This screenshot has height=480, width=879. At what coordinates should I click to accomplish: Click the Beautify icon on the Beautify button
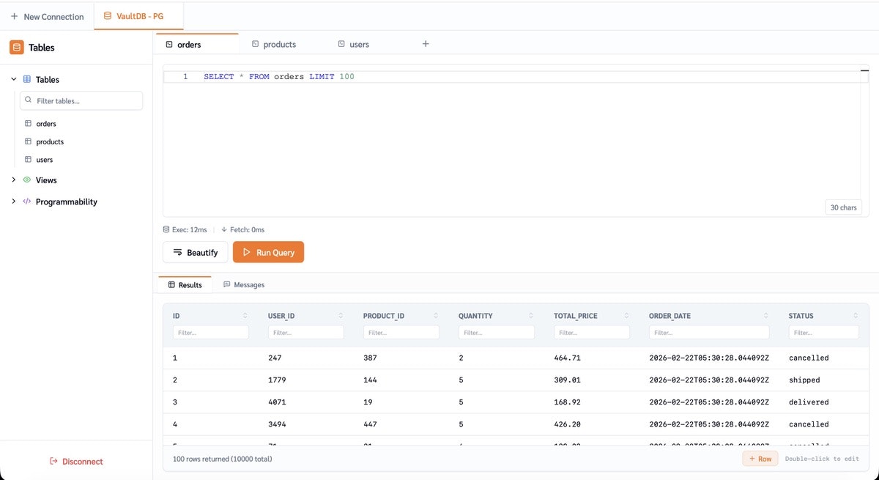click(x=177, y=252)
